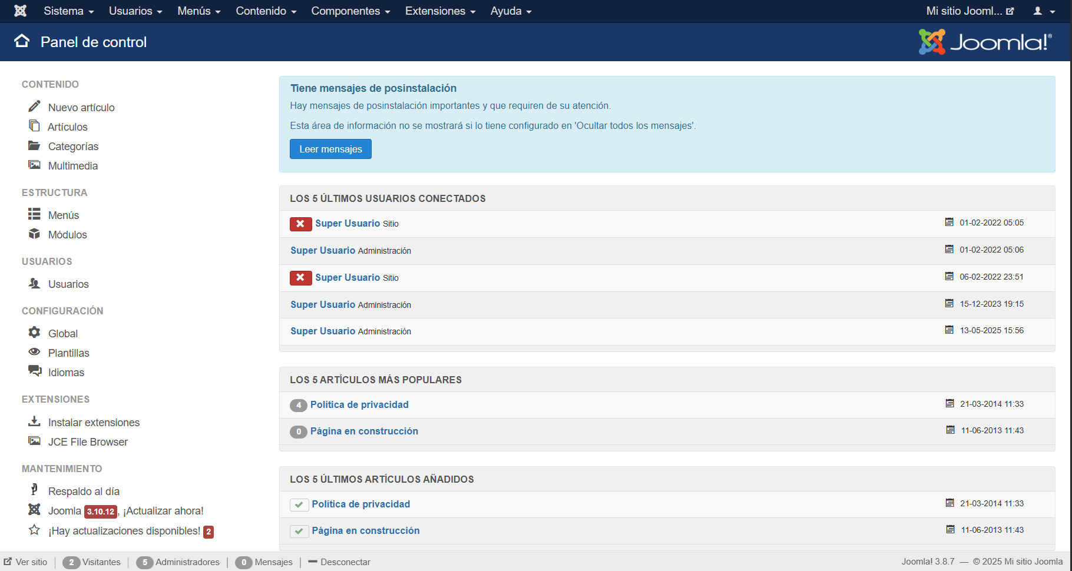Screen dimensions: 1072x571
Task: Click the home icon beside Panel de control
Action: tap(22, 41)
